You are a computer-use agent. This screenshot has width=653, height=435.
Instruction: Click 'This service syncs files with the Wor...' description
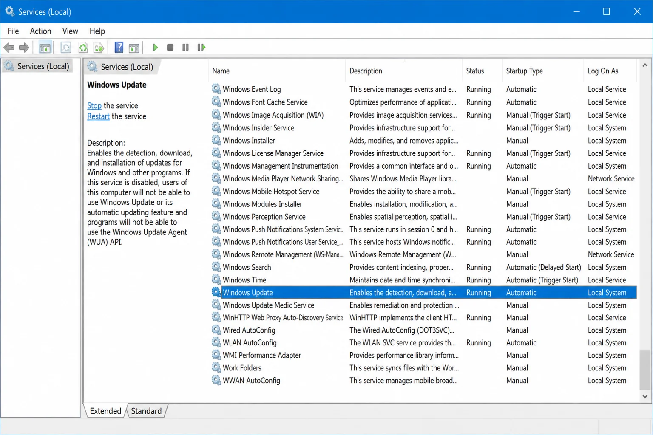coord(404,368)
